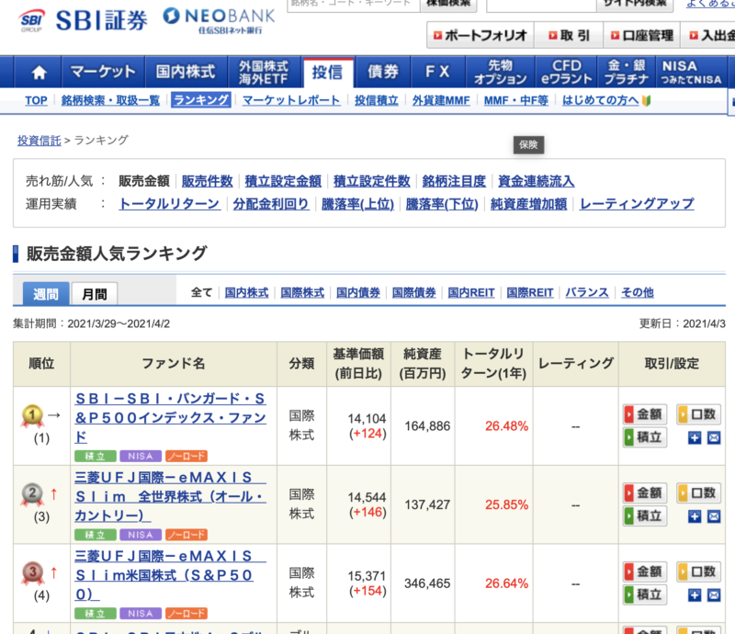Filter ranking by 国内株式 category
This screenshot has height=634, width=735.
click(246, 292)
